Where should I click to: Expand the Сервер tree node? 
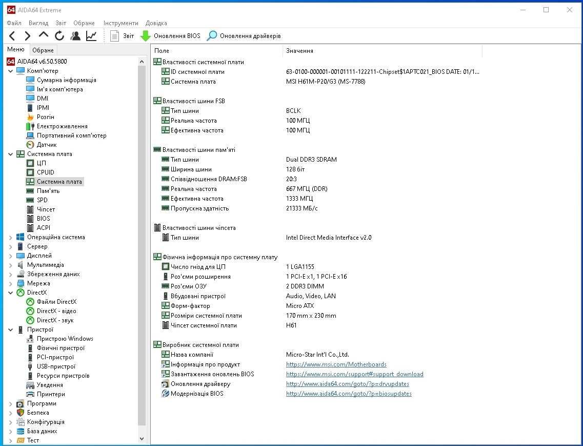(x=10, y=246)
